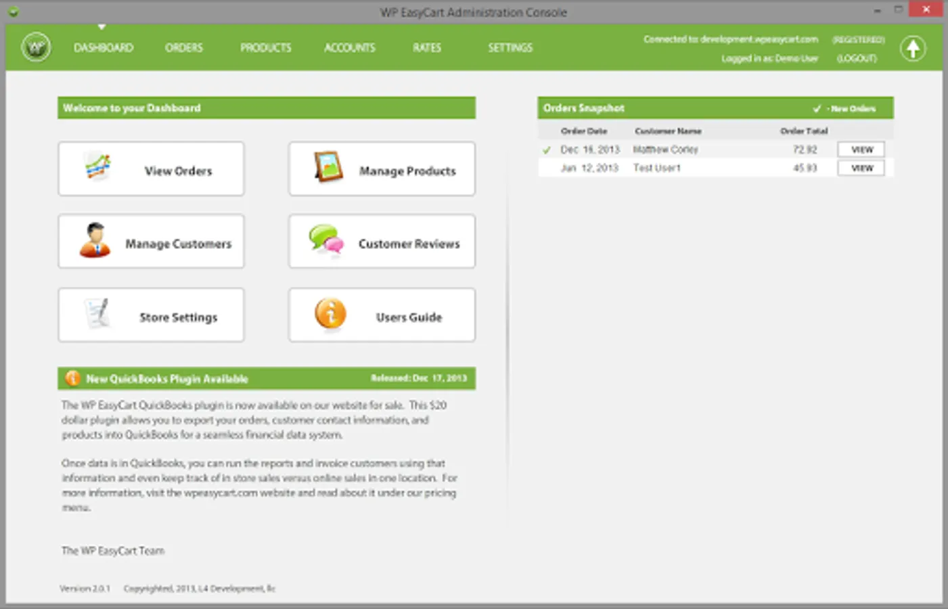Click the 72.92 order total
The image size is (948, 609).
click(805, 150)
